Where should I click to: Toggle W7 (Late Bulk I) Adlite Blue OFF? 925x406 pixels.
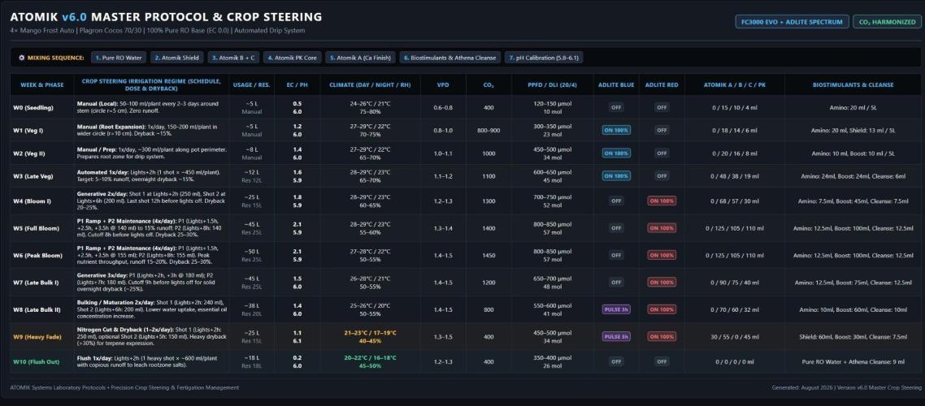[616, 283]
